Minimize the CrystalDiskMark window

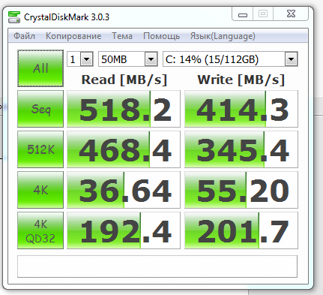click(x=243, y=14)
